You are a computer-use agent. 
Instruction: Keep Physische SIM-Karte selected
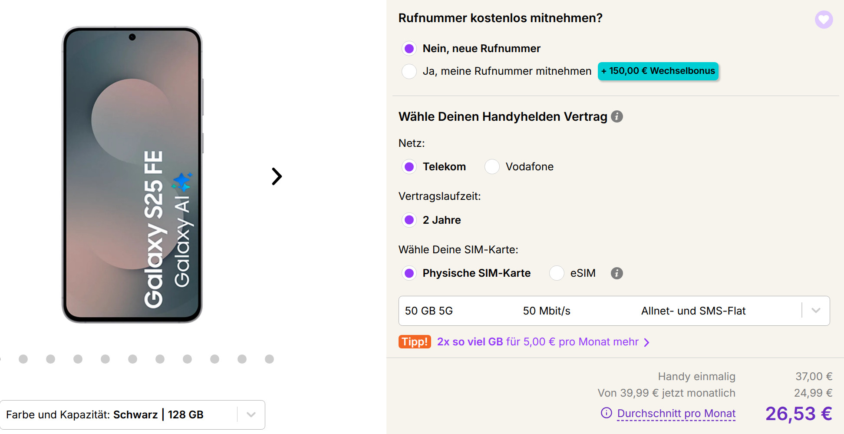point(409,273)
